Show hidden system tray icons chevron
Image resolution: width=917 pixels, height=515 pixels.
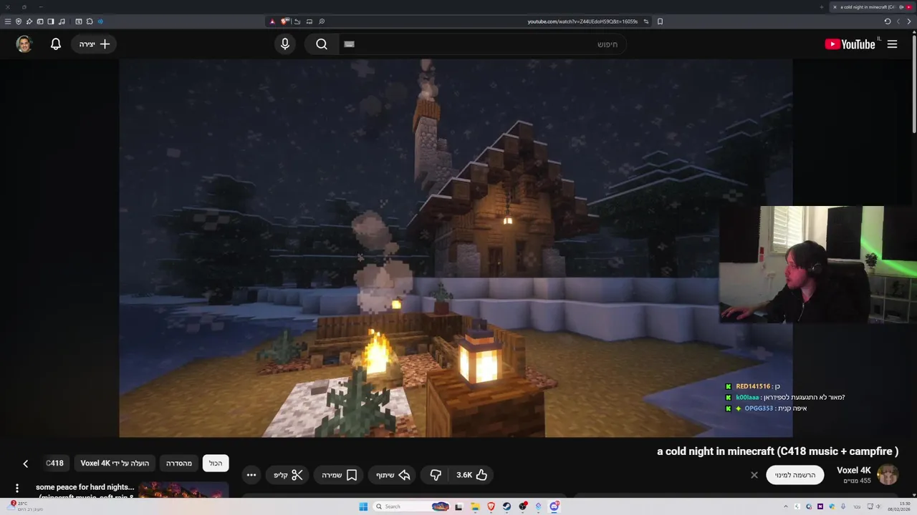click(x=786, y=506)
